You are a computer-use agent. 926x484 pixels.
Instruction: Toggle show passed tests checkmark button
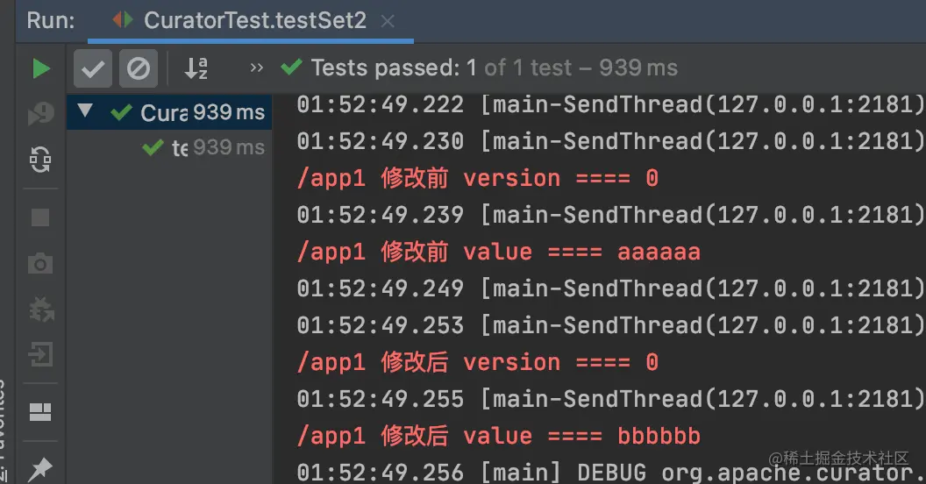point(93,69)
